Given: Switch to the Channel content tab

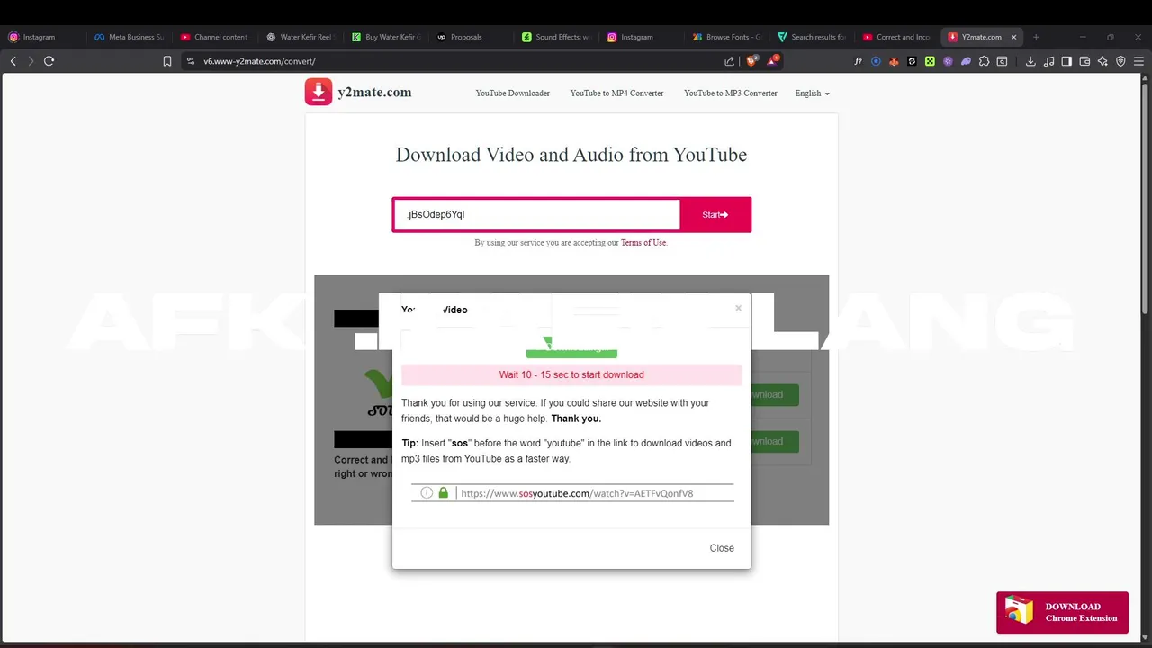Looking at the screenshot, I should (x=214, y=37).
